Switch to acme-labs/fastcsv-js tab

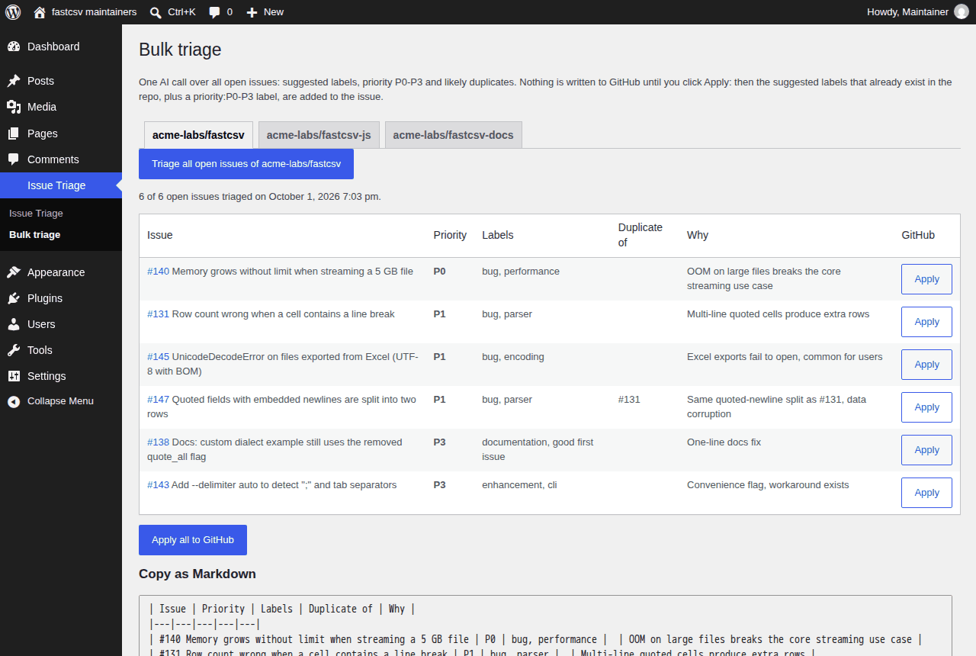click(319, 135)
